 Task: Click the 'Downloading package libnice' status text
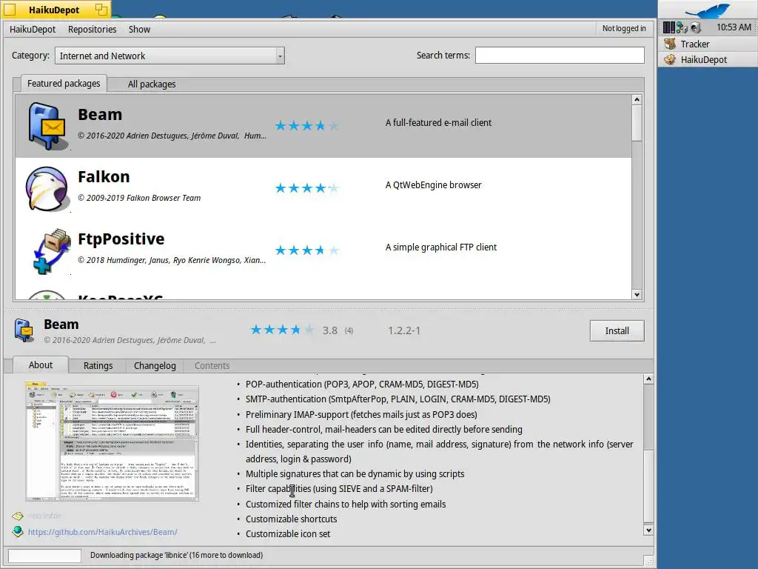(x=176, y=555)
